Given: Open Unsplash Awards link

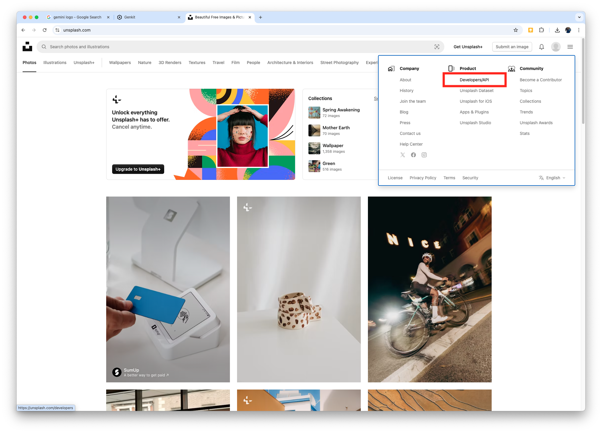Looking at the screenshot, I should [536, 123].
